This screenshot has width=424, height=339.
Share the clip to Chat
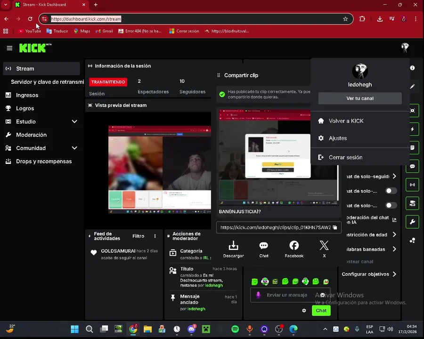pos(264,249)
